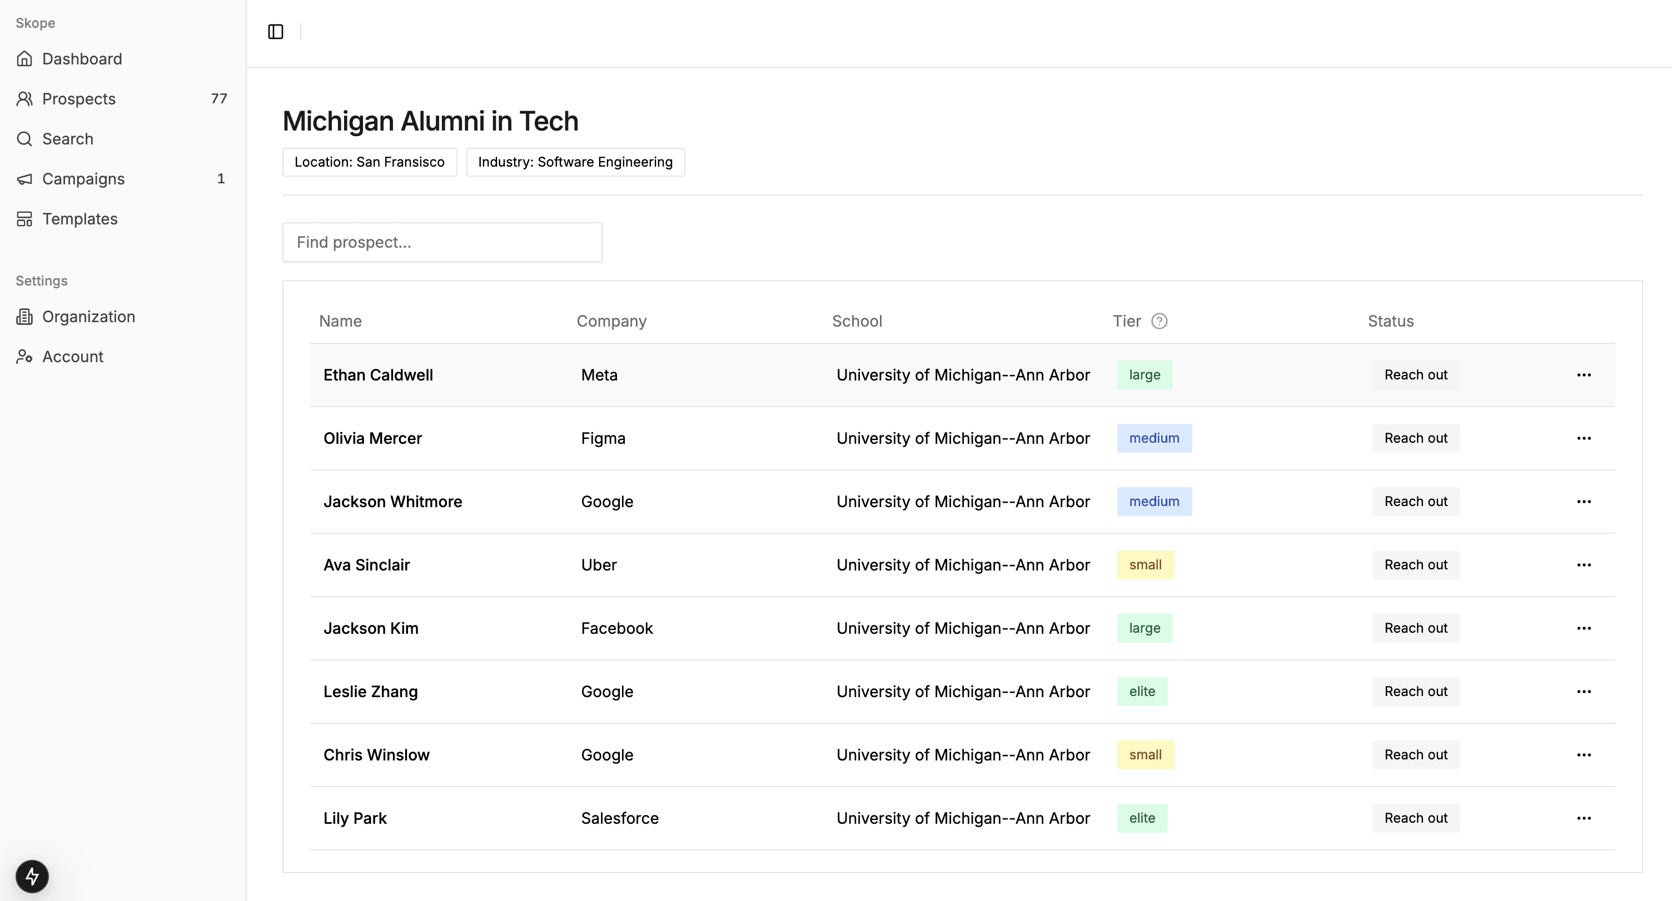Click the Tier help tooltip toggle icon
Image resolution: width=1672 pixels, height=901 pixels.
point(1160,322)
